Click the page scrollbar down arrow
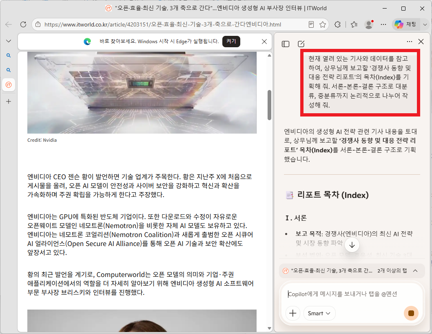Image resolution: width=432 pixels, height=334 pixels. 270,328
